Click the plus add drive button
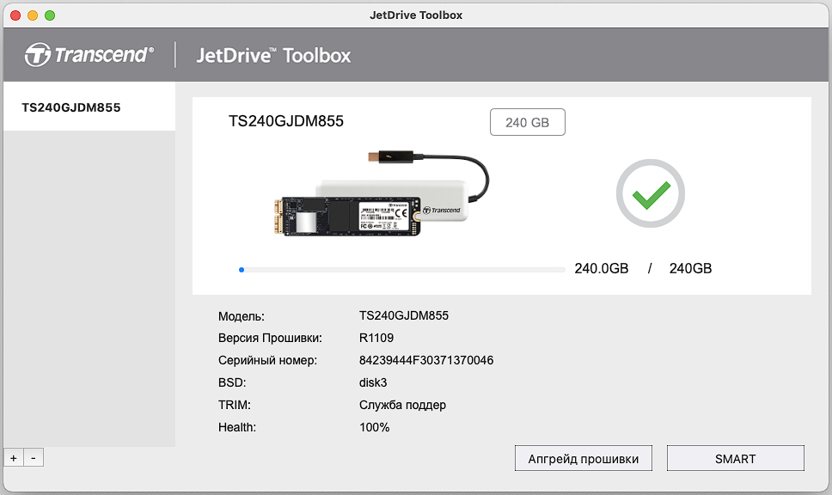 [x=14, y=458]
